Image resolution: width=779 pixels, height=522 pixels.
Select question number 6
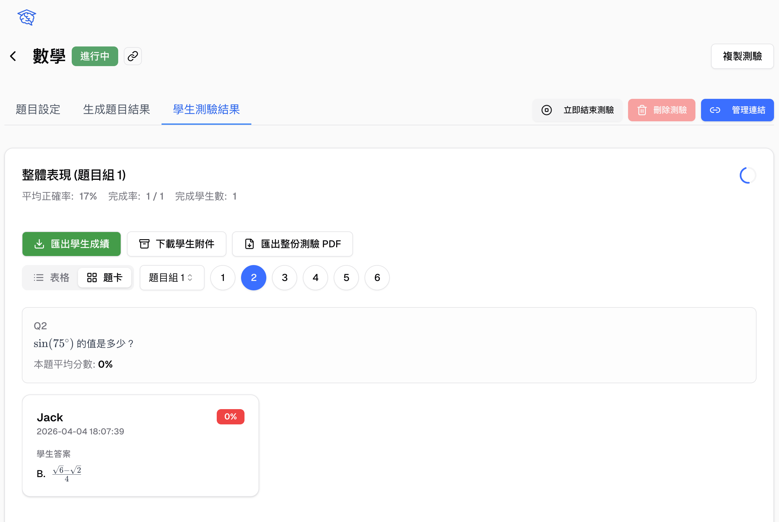[377, 278]
